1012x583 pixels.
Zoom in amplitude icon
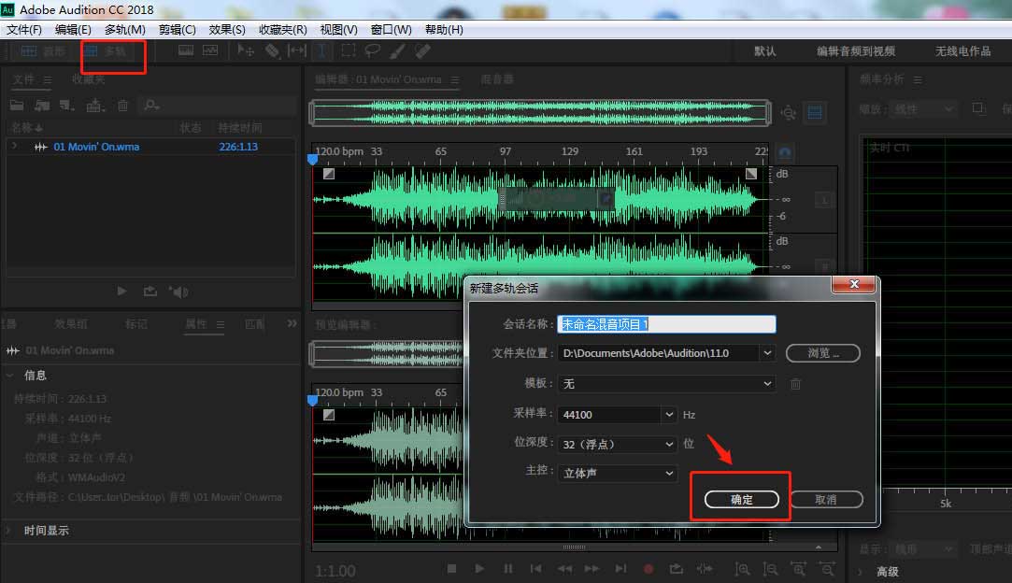tap(742, 569)
